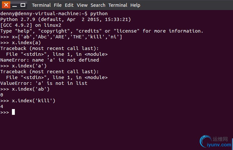The image size is (233, 150).
Task: Click the ValueError message line
Action: tap(44, 83)
